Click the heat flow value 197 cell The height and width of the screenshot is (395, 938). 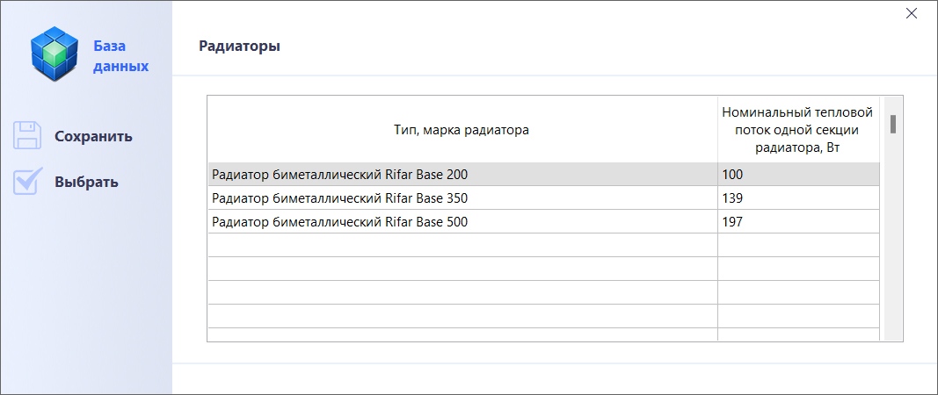[x=798, y=222]
